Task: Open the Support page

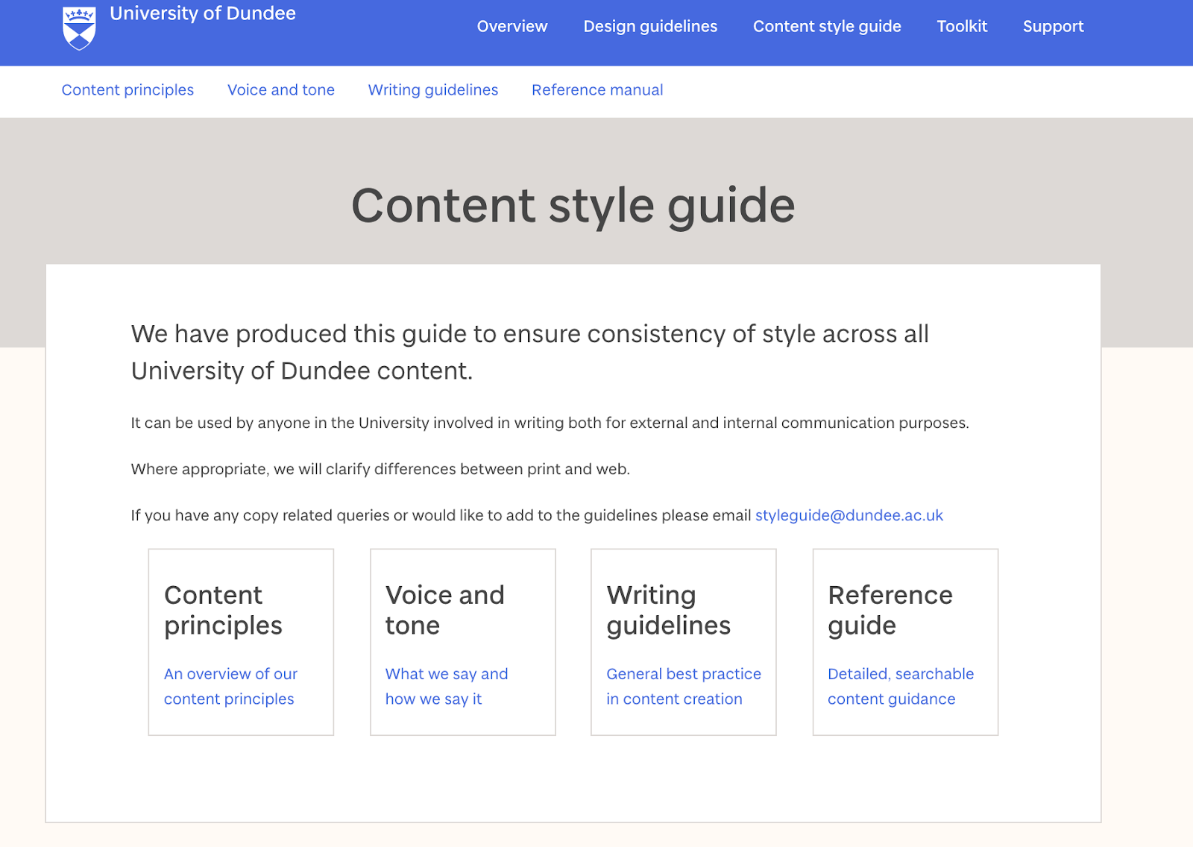Action: point(1053,26)
